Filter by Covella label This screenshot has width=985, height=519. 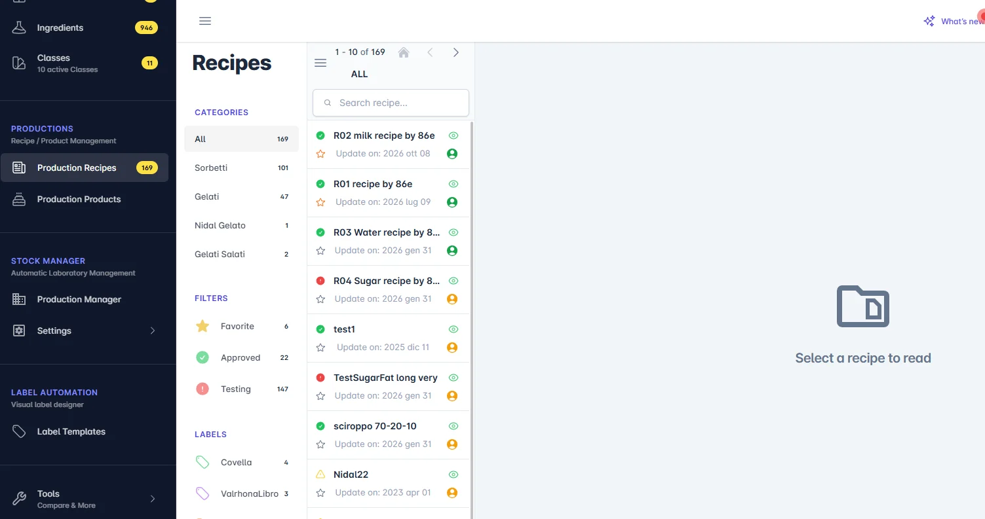(241, 462)
